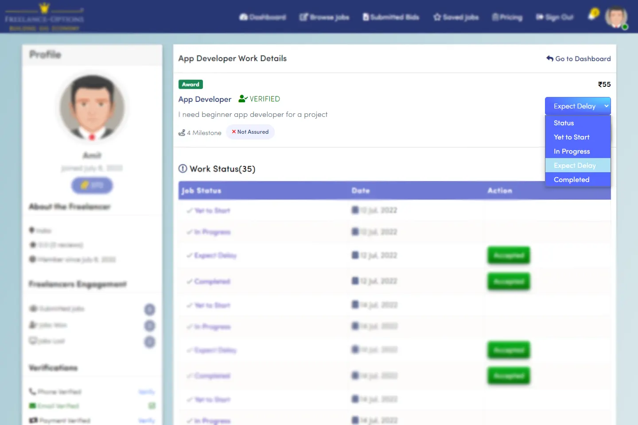The width and height of the screenshot is (638, 425).
Task: Pick Completed option from status list
Action: coord(572,180)
